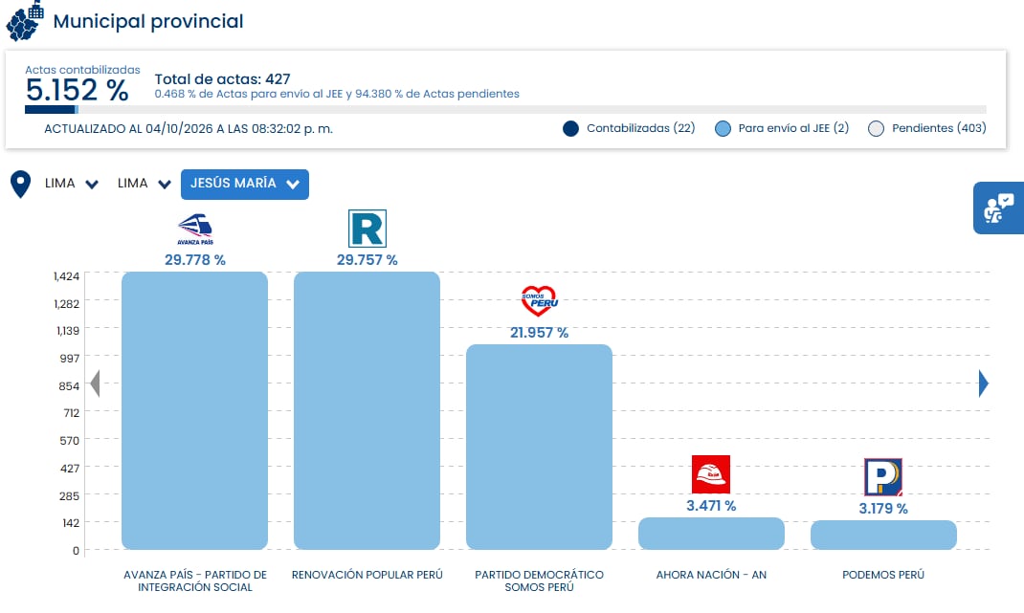Click the 1,139 y-axis value
The width and height of the screenshot is (1024, 613).
tap(68, 331)
